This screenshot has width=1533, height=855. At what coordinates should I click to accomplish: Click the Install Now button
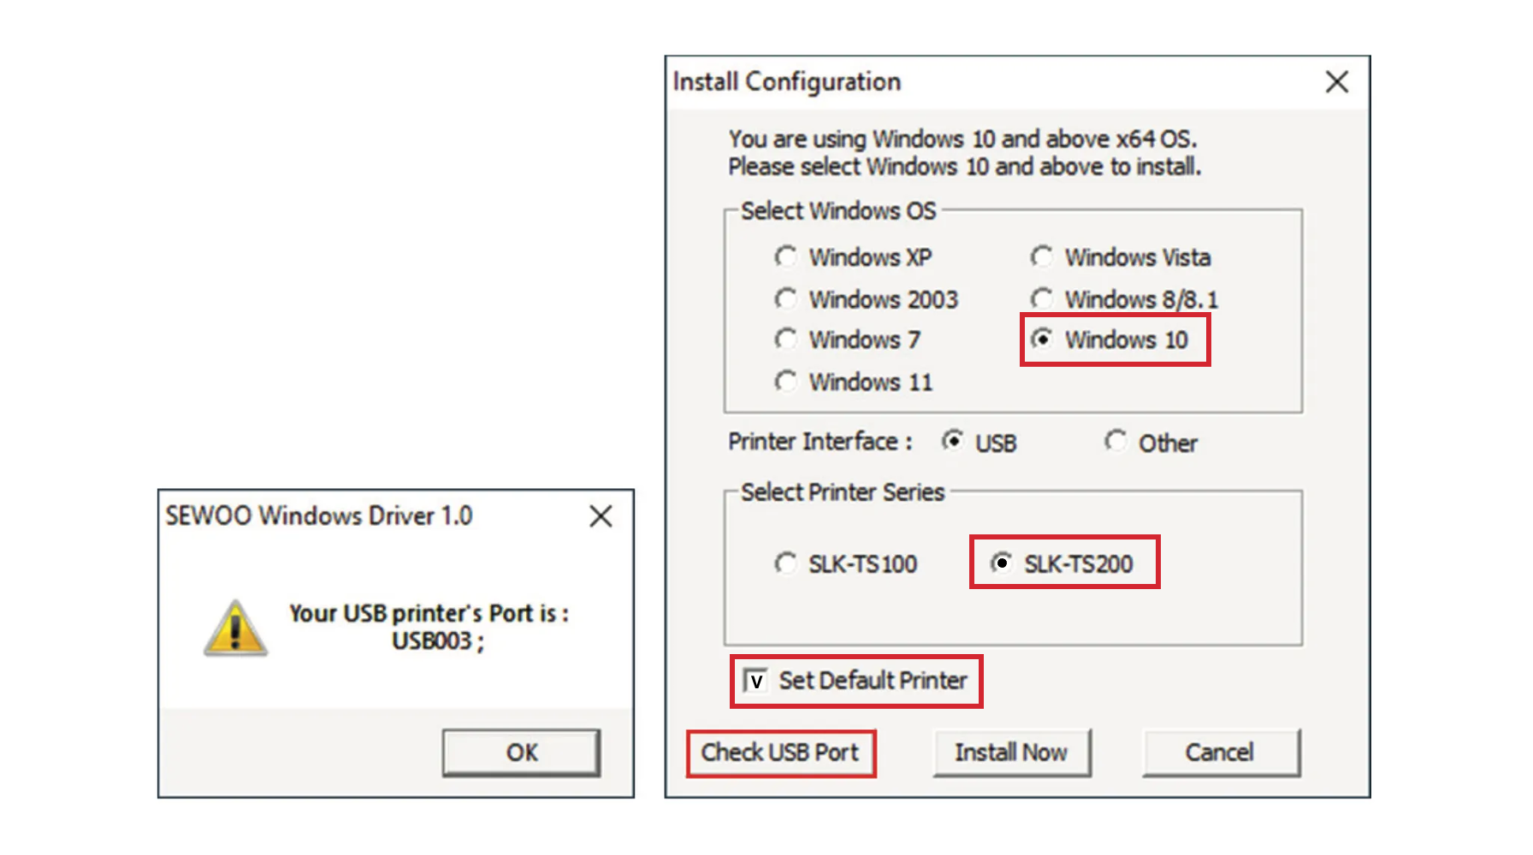coord(1011,752)
